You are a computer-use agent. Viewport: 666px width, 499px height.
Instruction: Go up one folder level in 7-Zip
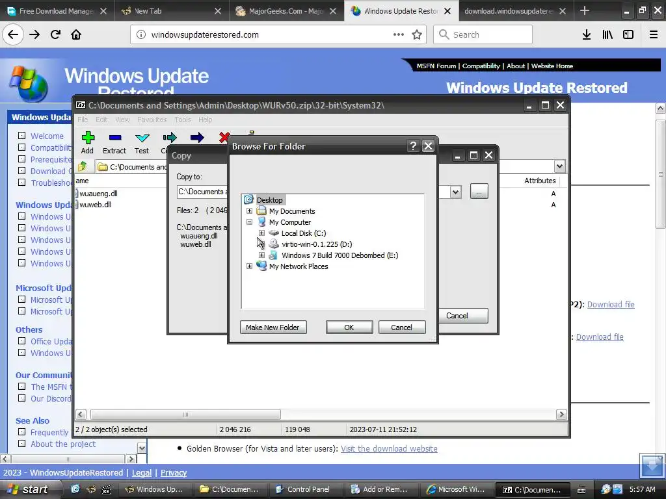pos(83,166)
